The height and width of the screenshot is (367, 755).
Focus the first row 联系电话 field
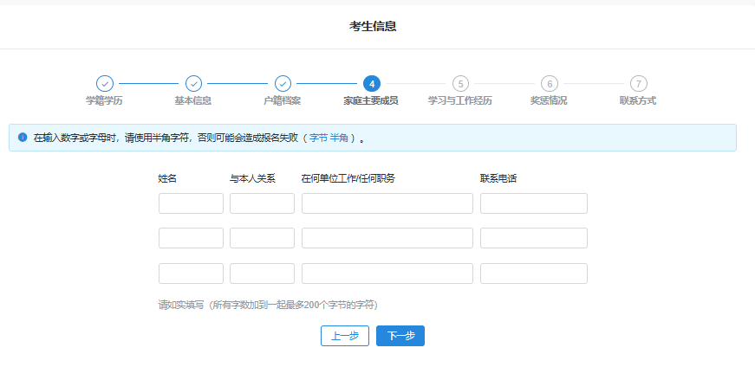coord(534,203)
